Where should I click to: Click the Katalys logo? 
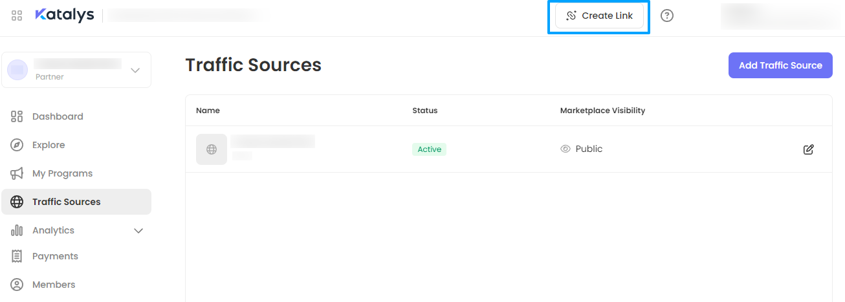pyautogui.click(x=64, y=15)
